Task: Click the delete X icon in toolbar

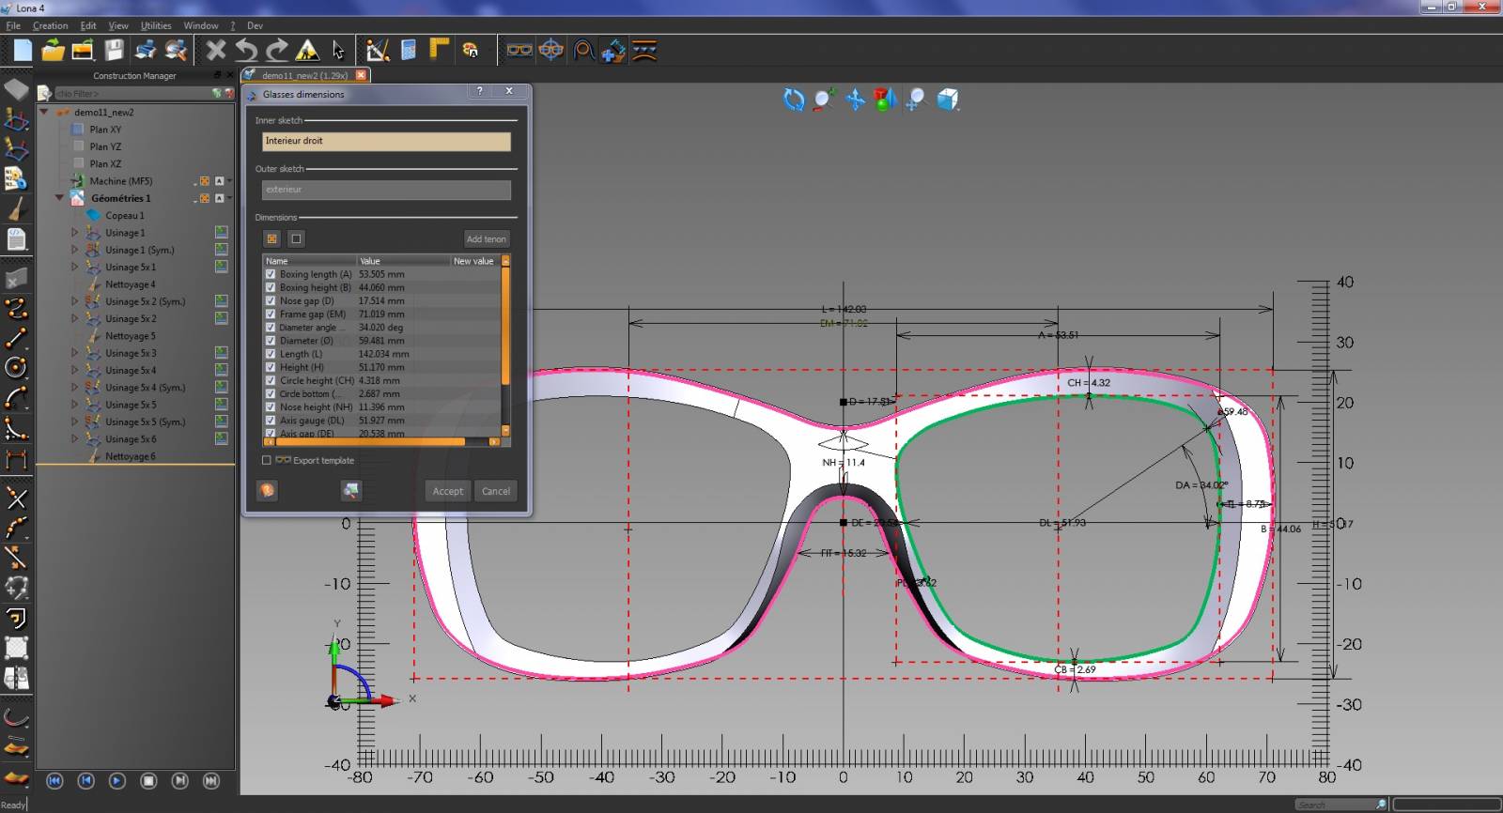Action: [x=216, y=51]
